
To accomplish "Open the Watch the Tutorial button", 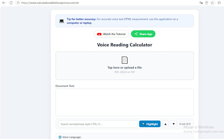I will coord(111,34).
